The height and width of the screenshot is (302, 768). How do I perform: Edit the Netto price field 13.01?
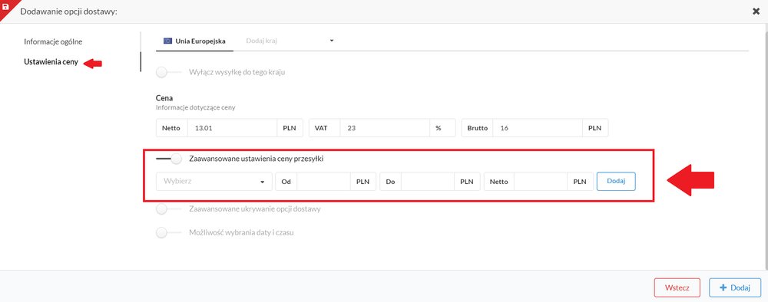point(232,128)
